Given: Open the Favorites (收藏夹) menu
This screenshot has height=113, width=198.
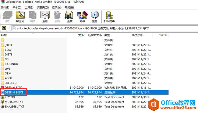Looking at the screenshot, I should pos(43,7).
